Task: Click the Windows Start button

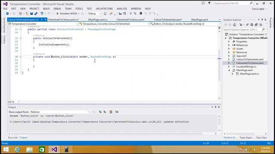Action: [x=6, y=149]
